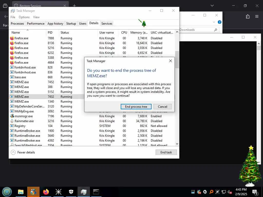Open the Start button on taskbar
263x197 pixels.
coord(7,192)
